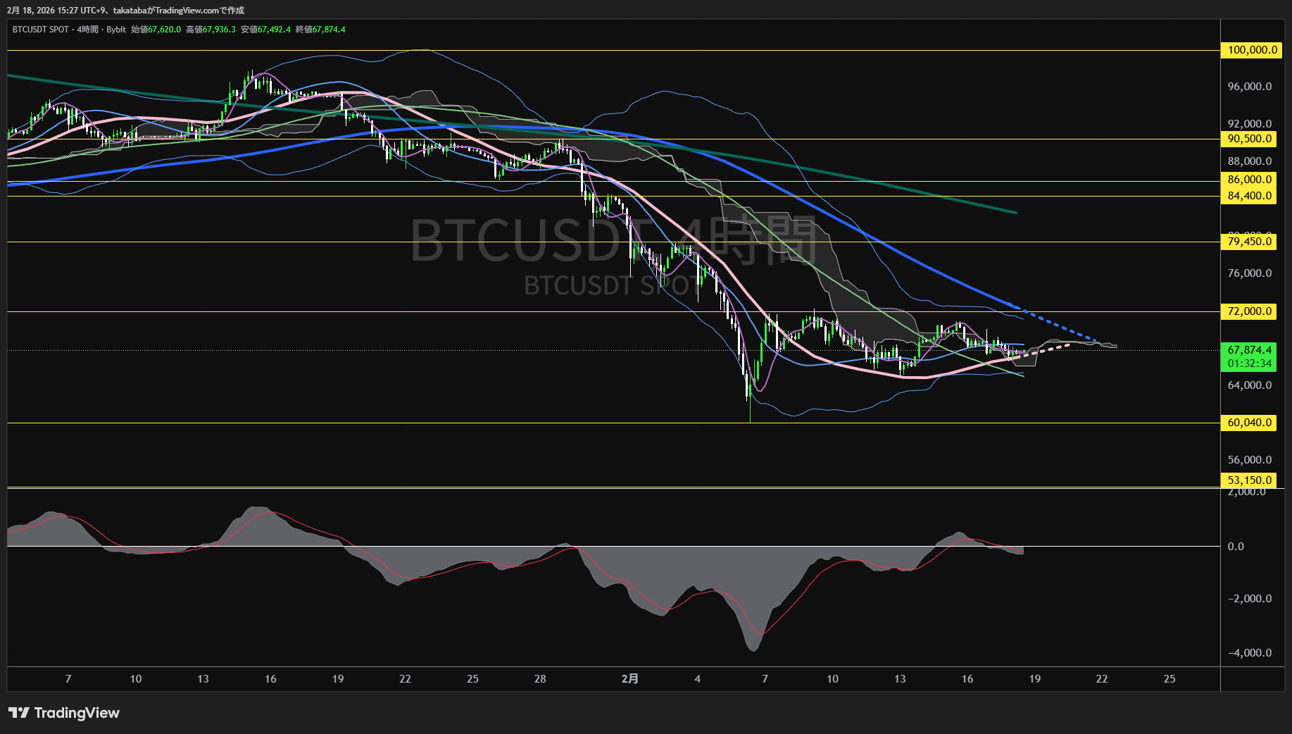Screen dimensions: 1292x734
Task: Click the green current price 67,874.4 label
Action: [1249, 350]
